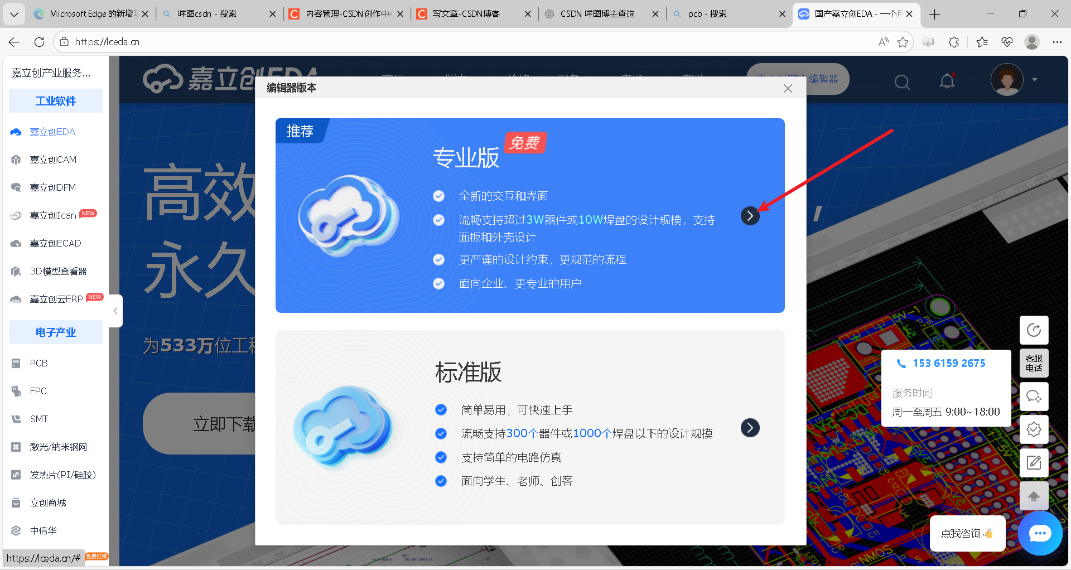Click the 立即下载 download button
Image resolution: width=1071 pixels, height=570 pixels.
[223, 424]
